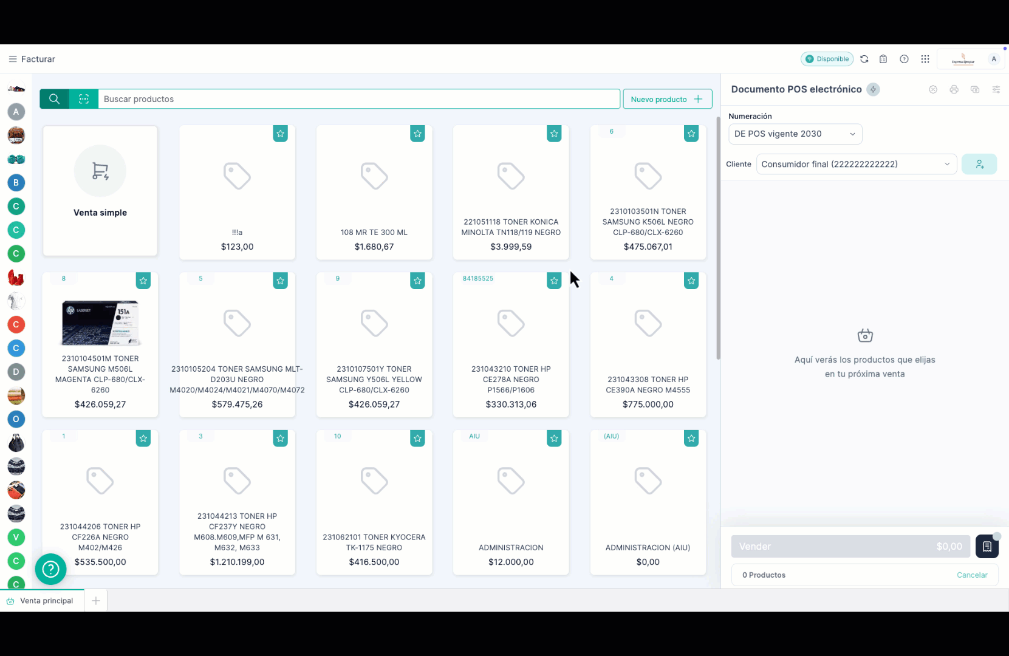This screenshot has height=656, width=1009.
Task: Open the discount percent icon
Action: [933, 89]
